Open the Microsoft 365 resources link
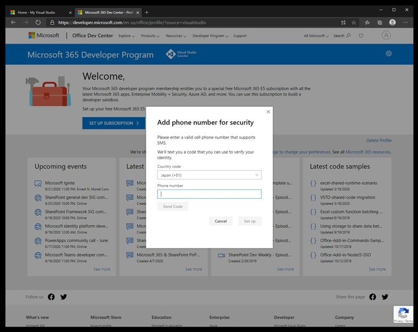 [368, 152]
